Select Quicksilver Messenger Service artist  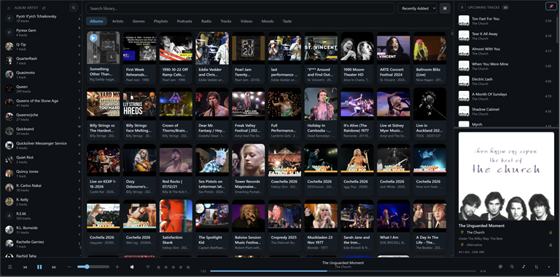(40, 145)
